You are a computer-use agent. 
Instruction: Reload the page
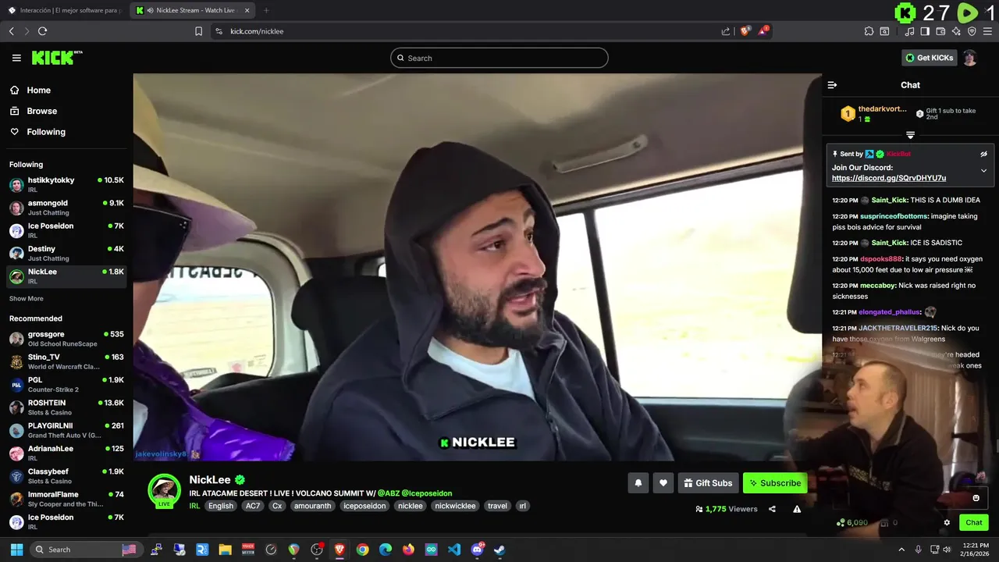click(42, 31)
